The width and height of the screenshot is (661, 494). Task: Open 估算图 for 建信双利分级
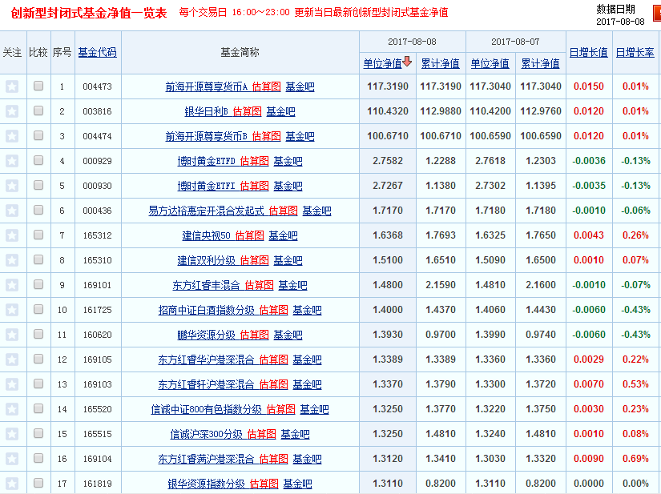click(254, 260)
